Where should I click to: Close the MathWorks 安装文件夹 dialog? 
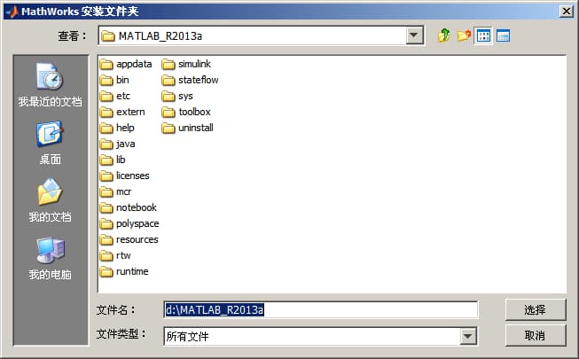[566, 10]
